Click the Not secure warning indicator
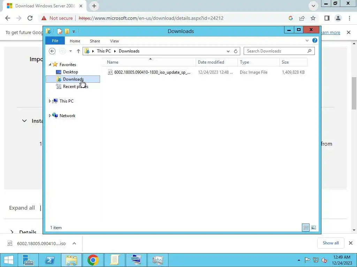Image resolution: width=357 pixels, height=267 pixels. click(x=57, y=18)
